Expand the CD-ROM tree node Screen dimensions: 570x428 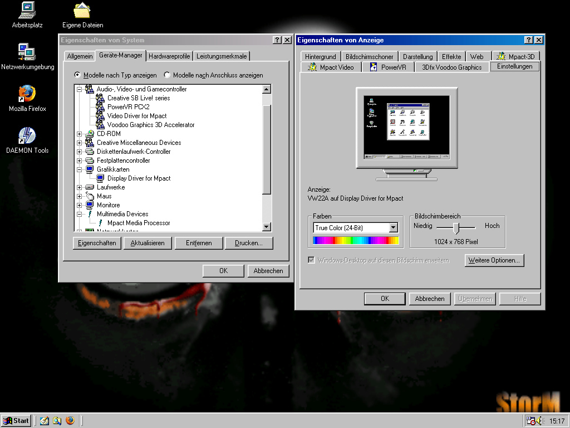(79, 134)
